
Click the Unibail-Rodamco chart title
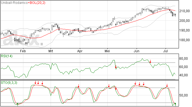click(14, 3)
